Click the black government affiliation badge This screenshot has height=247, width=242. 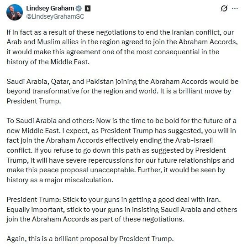[x=88, y=8]
